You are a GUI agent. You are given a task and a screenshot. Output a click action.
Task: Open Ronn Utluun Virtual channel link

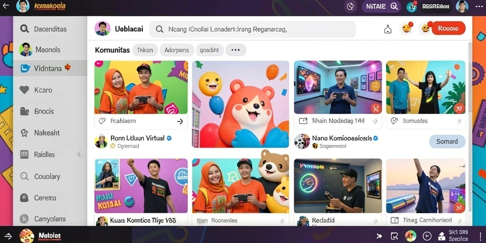coord(137,138)
